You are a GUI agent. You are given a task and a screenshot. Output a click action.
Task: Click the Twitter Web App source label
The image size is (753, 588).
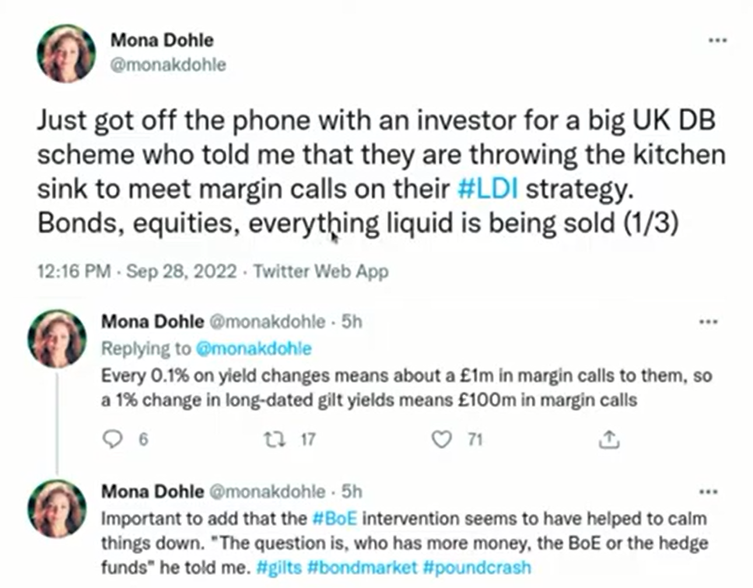pos(320,271)
